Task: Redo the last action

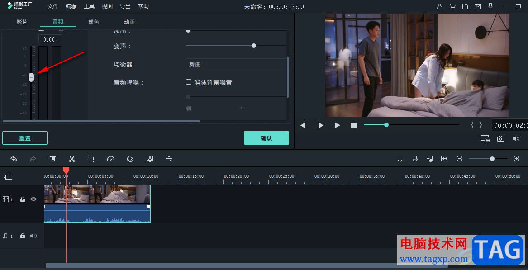Action: [33, 159]
